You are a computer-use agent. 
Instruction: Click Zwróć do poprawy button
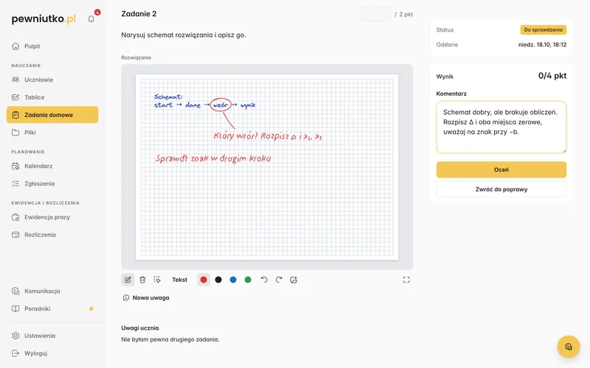click(x=502, y=189)
